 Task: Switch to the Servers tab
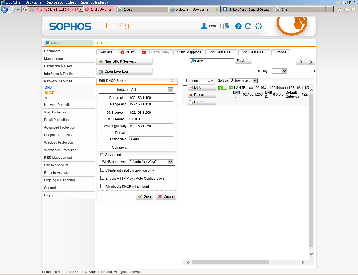click(x=106, y=52)
